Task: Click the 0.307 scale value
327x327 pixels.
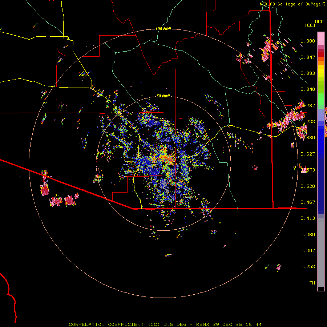Action: coord(308,251)
